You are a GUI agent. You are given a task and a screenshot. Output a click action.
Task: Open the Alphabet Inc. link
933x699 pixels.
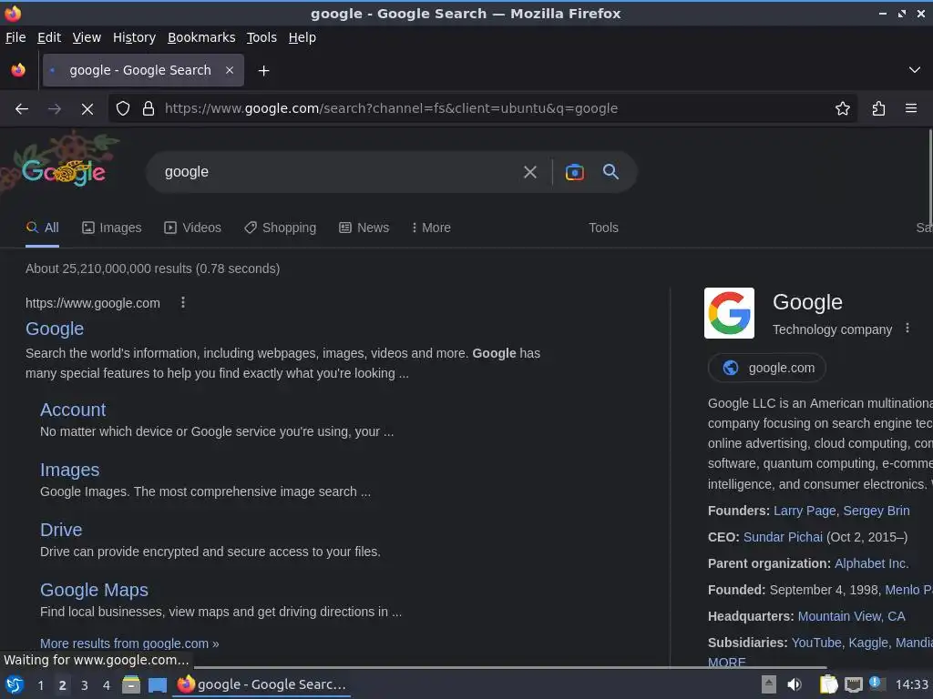tap(872, 562)
